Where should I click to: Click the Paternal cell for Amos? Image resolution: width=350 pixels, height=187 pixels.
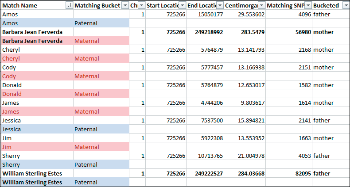101,23
